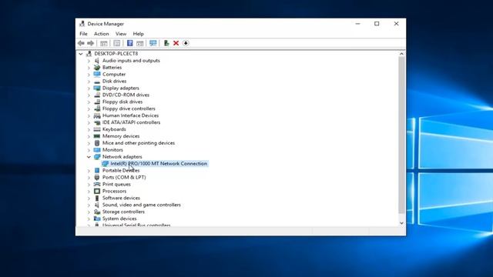This screenshot has height=277, width=493.
Task: Click the Mice and other pointing devices icon
Action: (97, 143)
